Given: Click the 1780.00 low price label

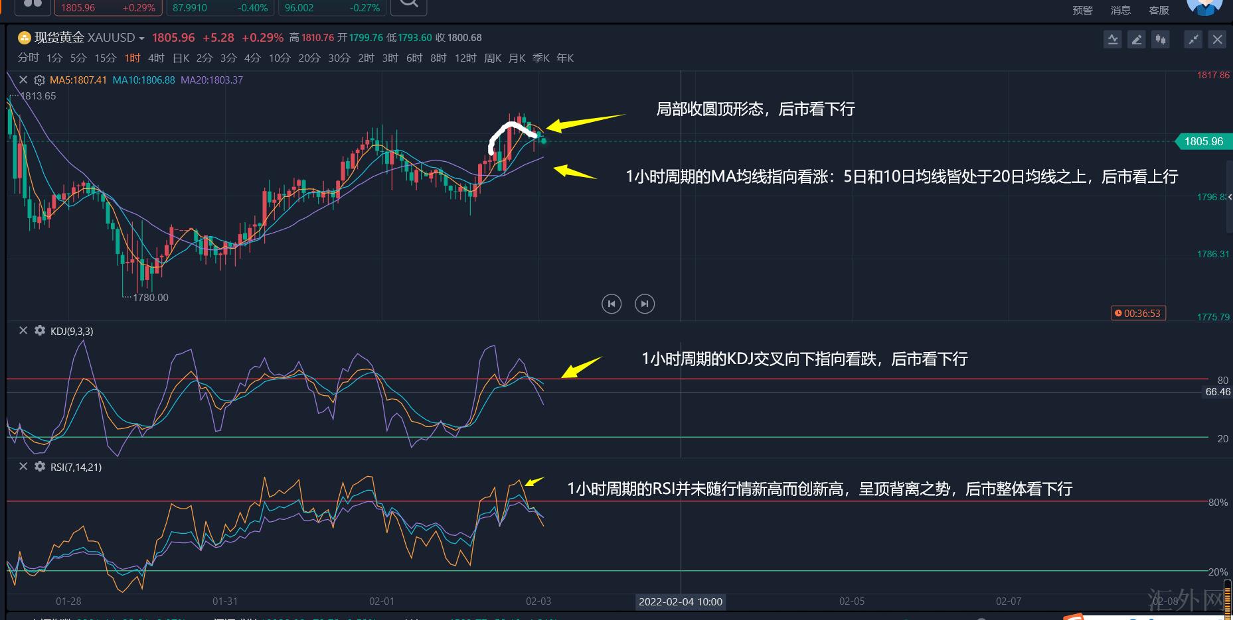Looking at the screenshot, I should point(151,298).
